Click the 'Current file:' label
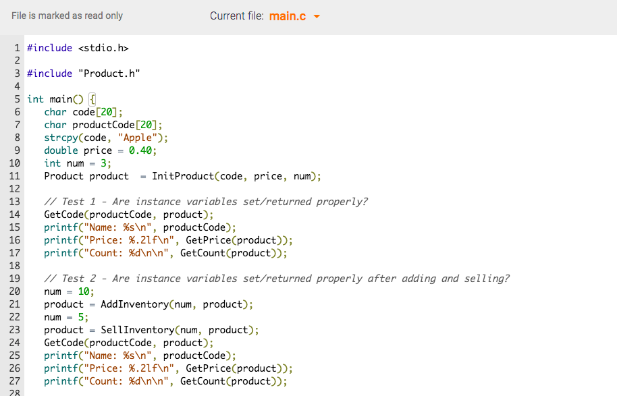 click(x=236, y=16)
